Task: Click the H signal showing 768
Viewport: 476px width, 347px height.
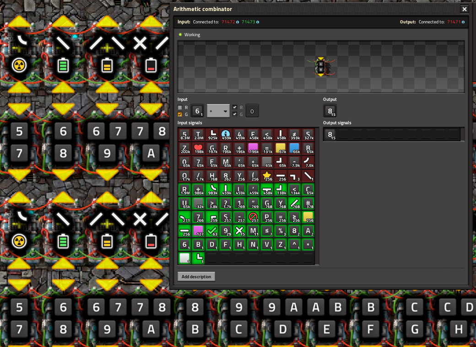Action: [212, 176]
